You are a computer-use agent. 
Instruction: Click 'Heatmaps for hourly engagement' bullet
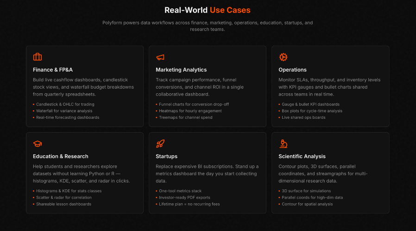(190, 111)
